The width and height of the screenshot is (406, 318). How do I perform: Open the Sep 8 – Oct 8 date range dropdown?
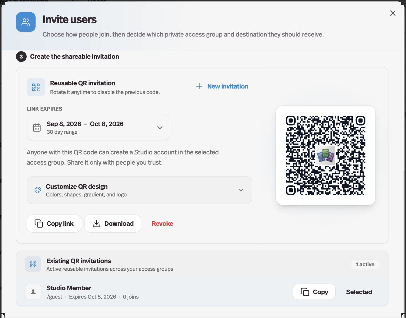[98, 127]
